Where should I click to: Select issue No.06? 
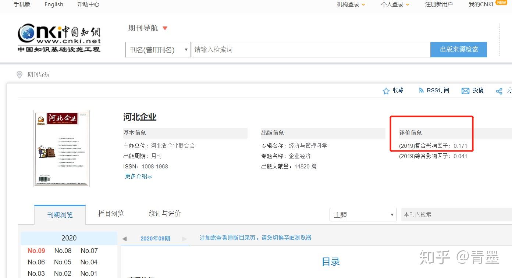tap(36, 262)
